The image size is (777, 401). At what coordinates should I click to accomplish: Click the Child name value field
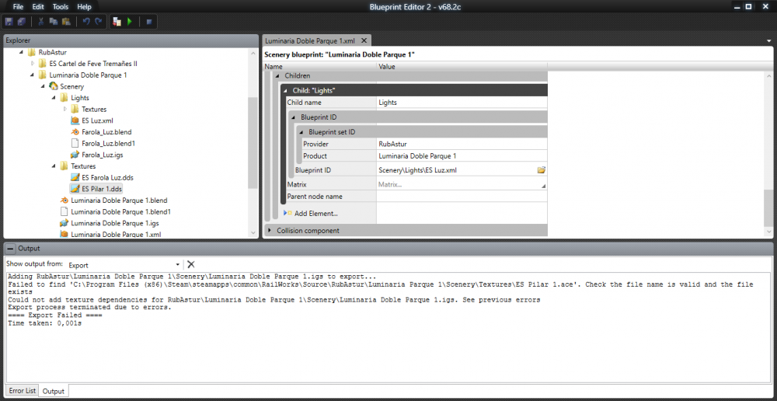462,103
